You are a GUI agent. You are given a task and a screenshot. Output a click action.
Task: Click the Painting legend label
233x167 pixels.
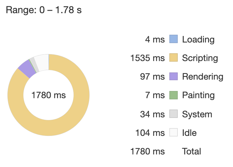point(198,95)
